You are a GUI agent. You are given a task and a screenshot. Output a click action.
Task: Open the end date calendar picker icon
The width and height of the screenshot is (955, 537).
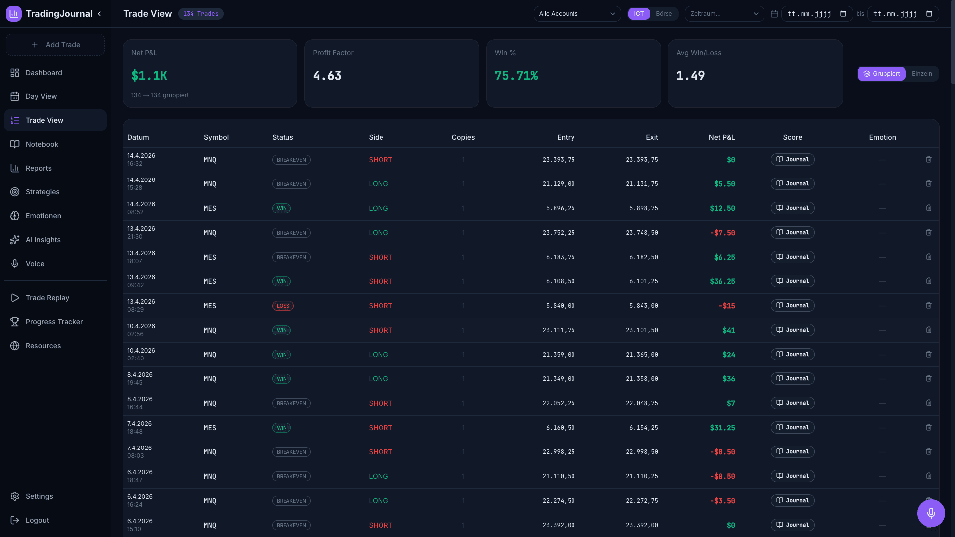click(x=929, y=14)
